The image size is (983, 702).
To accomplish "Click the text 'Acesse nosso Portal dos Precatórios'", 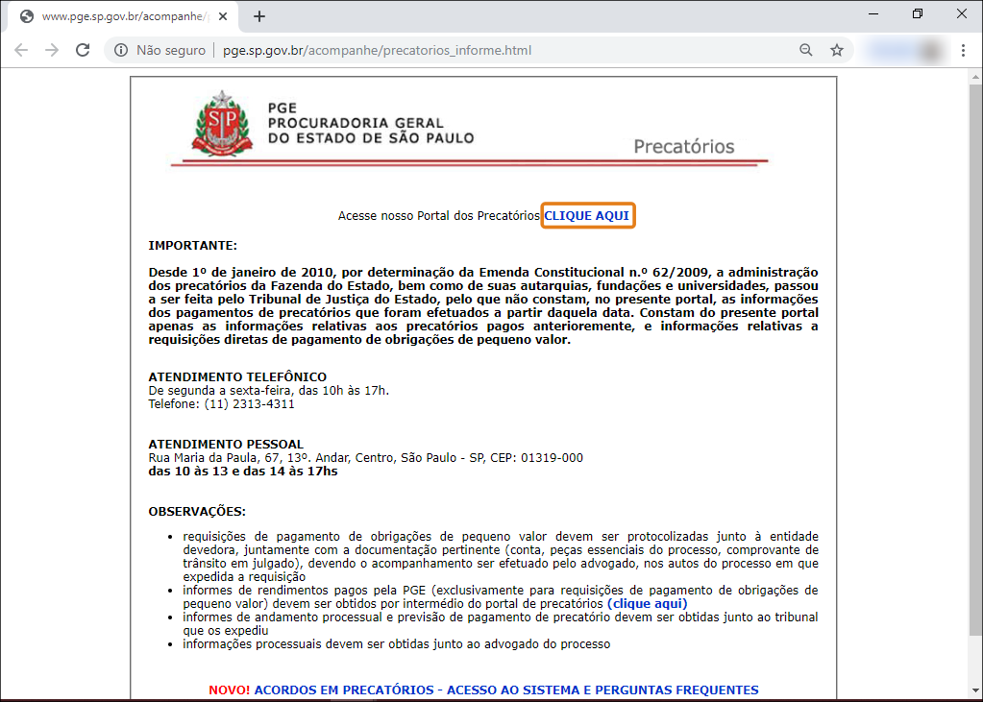I will pyautogui.click(x=439, y=216).
